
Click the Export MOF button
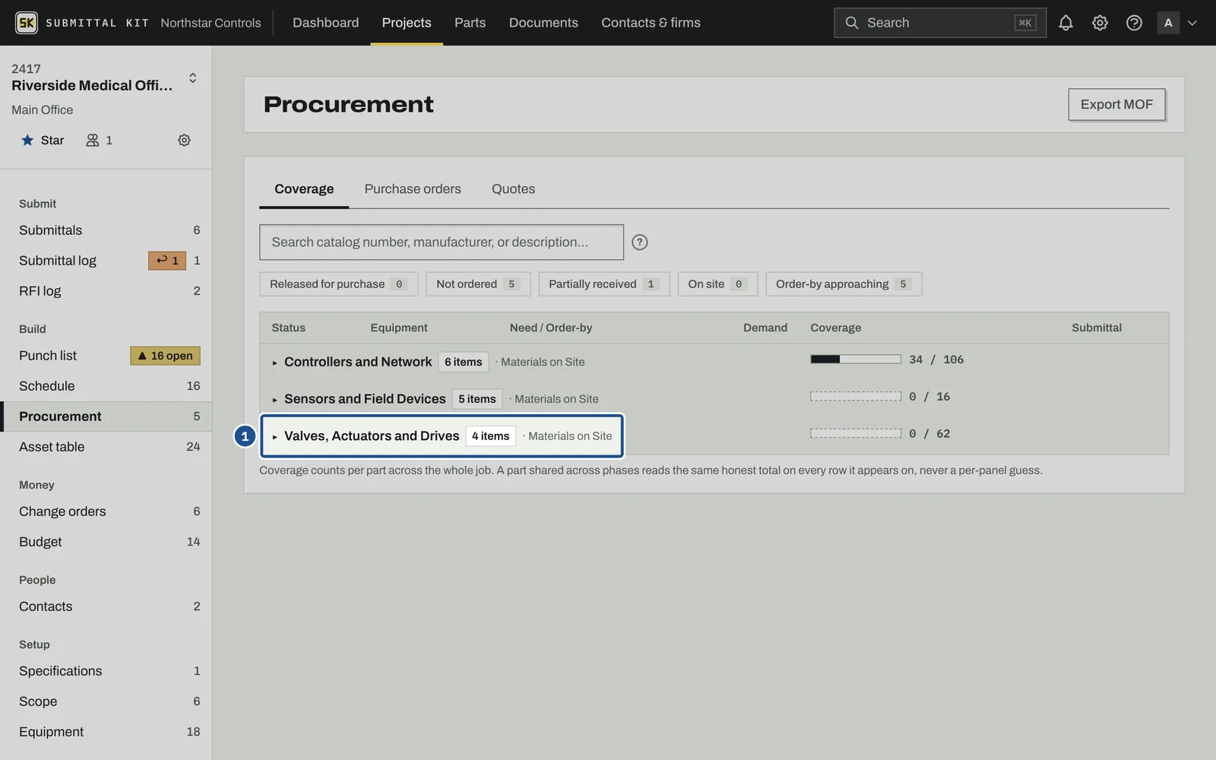point(1116,105)
